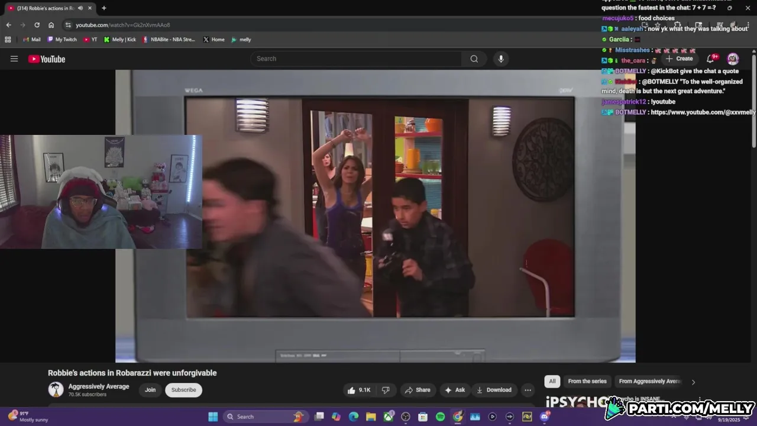The image size is (757, 426).
Task: Mute the tab via its speaker icon
Action: 80,8
